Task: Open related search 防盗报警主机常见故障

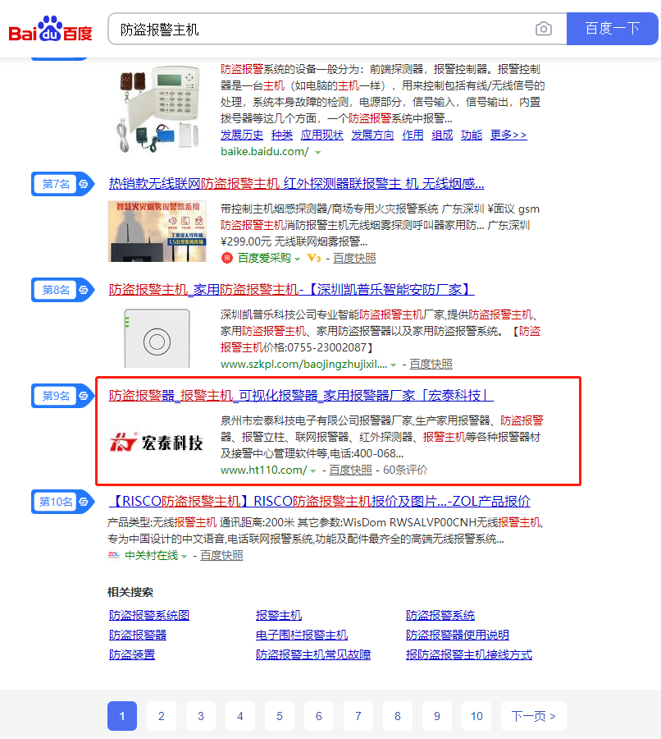Action: (x=313, y=654)
